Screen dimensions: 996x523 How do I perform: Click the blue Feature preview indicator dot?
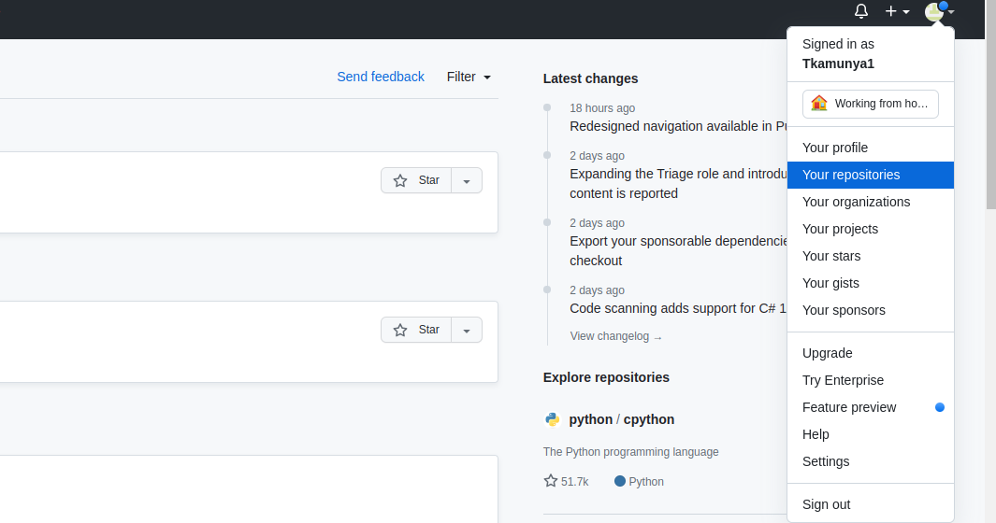(940, 407)
